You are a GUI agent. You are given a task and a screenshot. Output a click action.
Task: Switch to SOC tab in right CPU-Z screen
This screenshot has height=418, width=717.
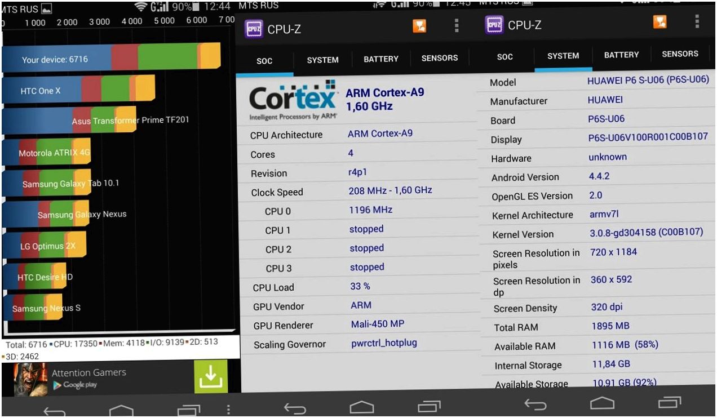pyautogui.click(x=505, y=57)
